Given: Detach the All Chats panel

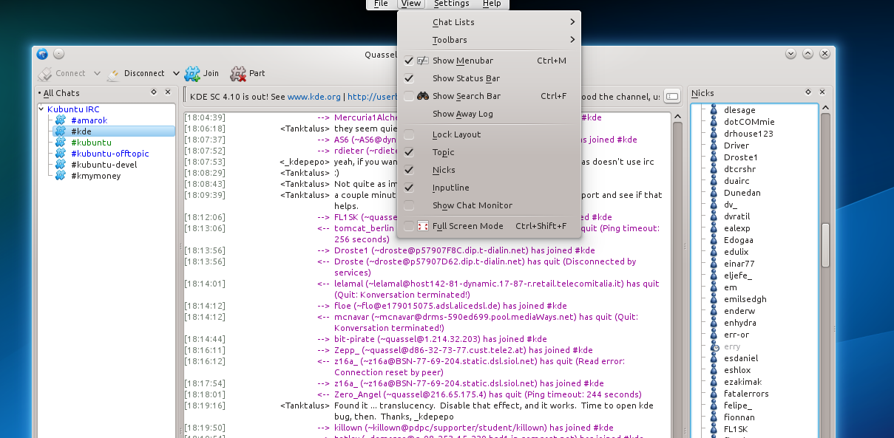Looking at the screenshot, I should pos(153,92).
